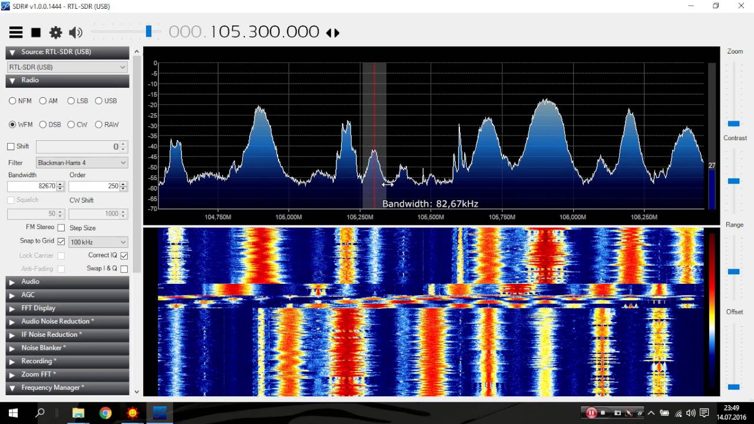754x424 pixels.
Task: Show hidden tray icons chevron
Action: [x=651, y=413]
